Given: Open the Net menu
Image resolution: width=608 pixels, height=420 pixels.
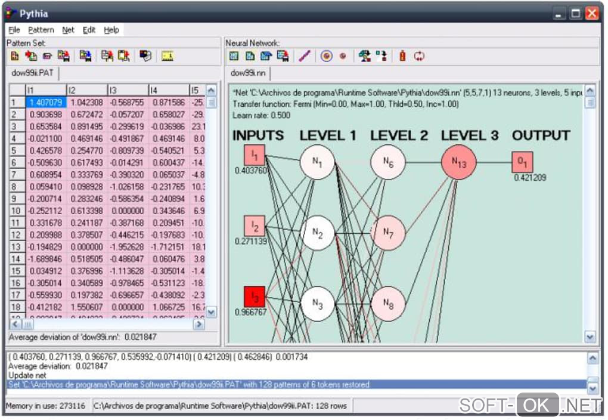Looking at the screenshot, I should [68, 30].
